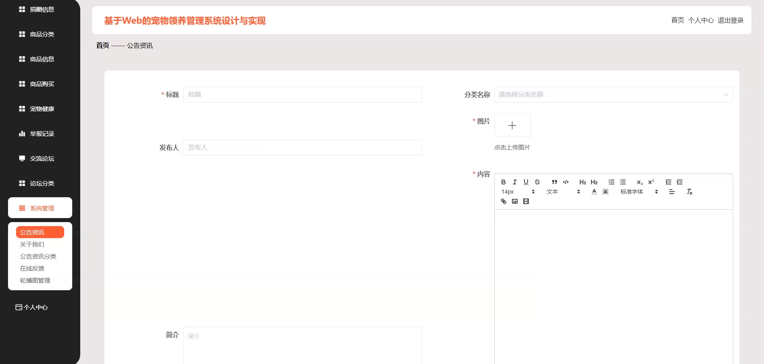This screenshot has height=364, width=764.
Task: Click the site title 基于Web的宠物领养管理系统设计与实现
Action: tap(185, 20)
